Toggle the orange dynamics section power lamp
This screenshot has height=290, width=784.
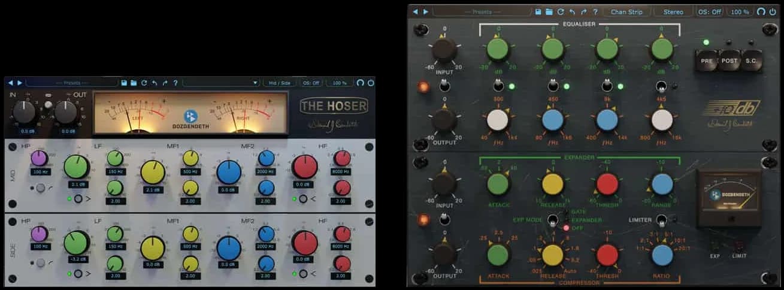click(423, 220)
